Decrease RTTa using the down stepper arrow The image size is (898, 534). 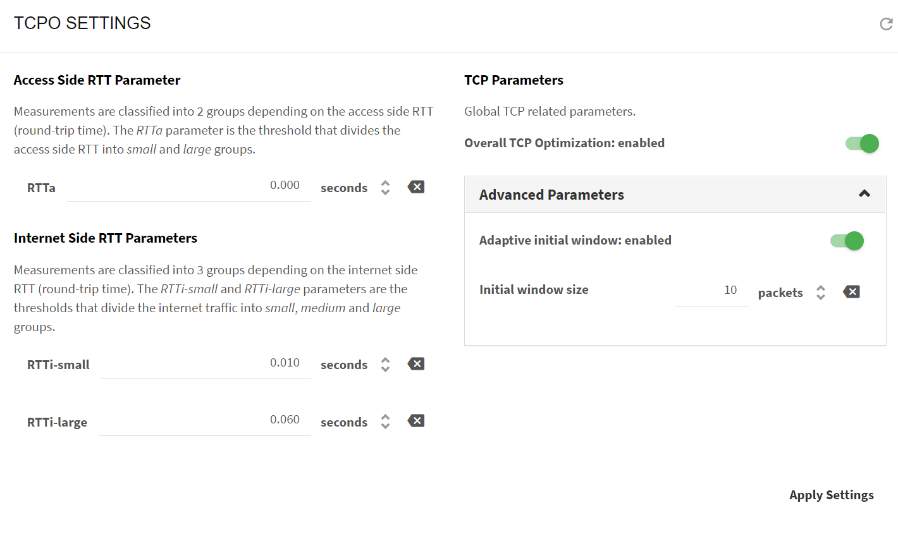click(385, 192)
